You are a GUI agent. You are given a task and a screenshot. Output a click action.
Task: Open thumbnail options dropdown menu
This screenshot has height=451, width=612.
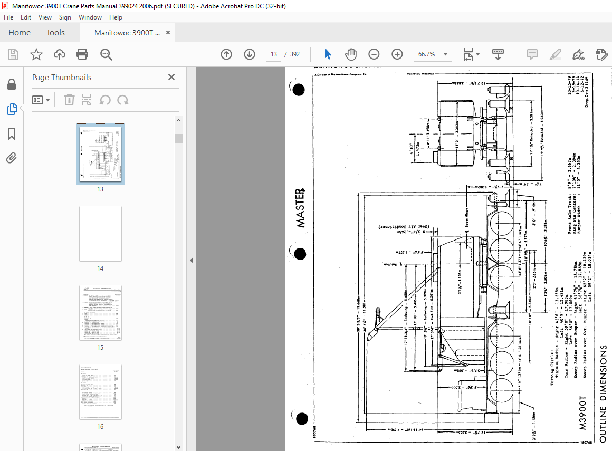(41, 100)
